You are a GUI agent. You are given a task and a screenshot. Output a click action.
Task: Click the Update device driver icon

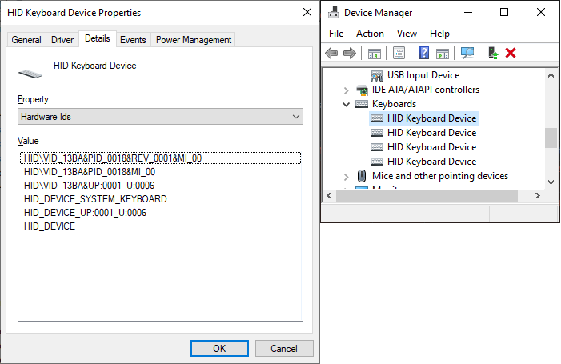pos(493,53)
